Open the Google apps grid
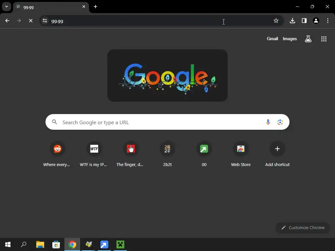This screenshot has height=251, width=335. (x=324, y=39)
